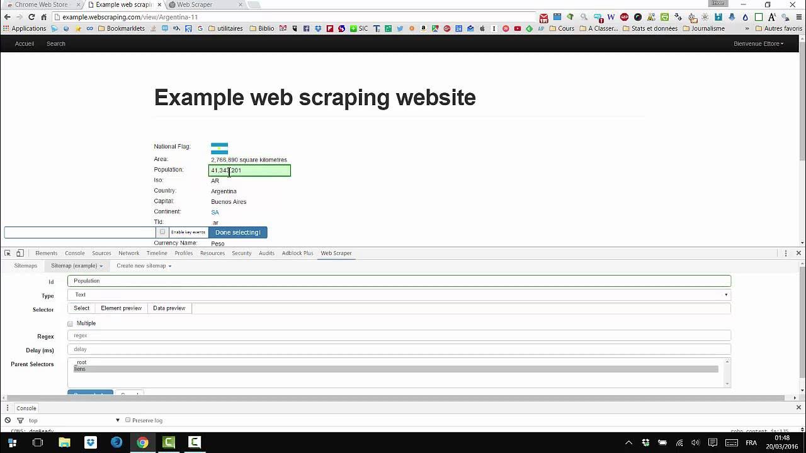Image resolution: width=806 pixels, height=453 pixels.
Task: Click the blue W extension icon
Action: click(x=610, y=17)
